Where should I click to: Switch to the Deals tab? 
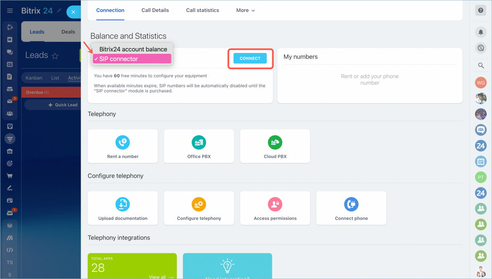coord(68,32)
